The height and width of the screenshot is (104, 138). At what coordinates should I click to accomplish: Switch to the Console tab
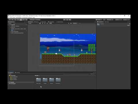coord(17,73)
